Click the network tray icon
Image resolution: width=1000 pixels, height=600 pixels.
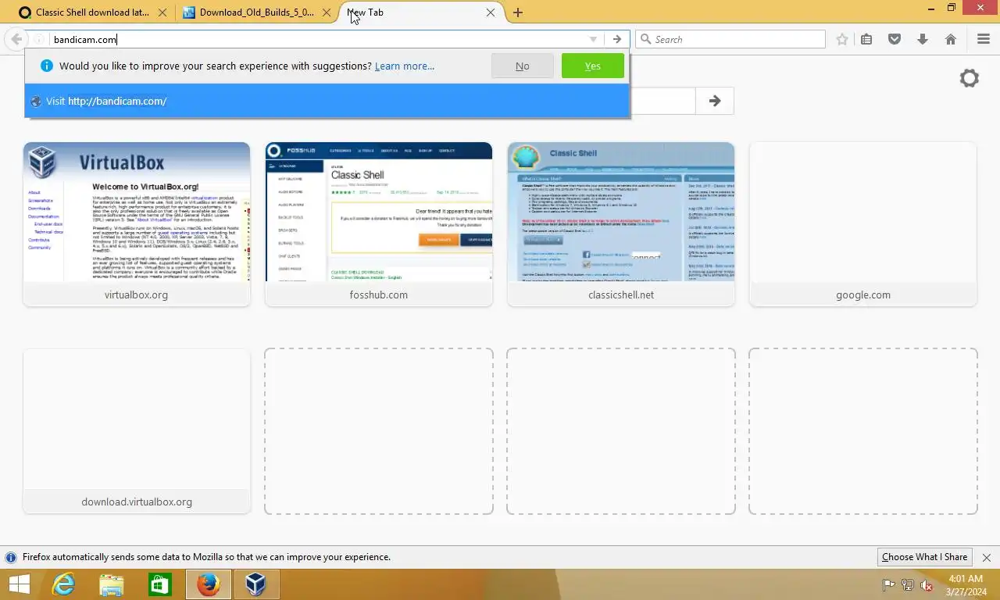(x=908, y=584)
